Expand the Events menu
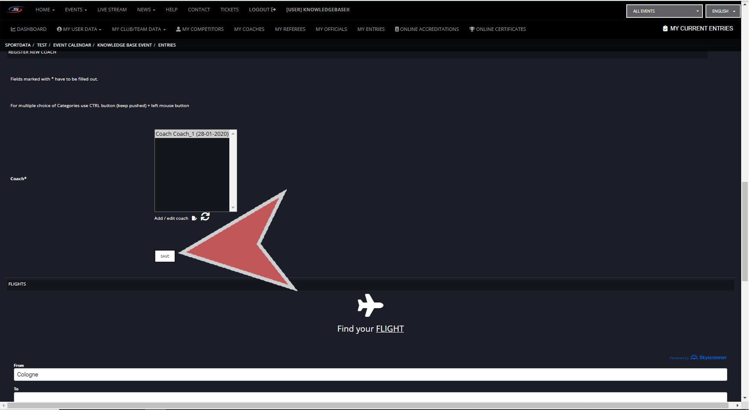749x410 pixels. pyautogui.click(x=76, y=10)
